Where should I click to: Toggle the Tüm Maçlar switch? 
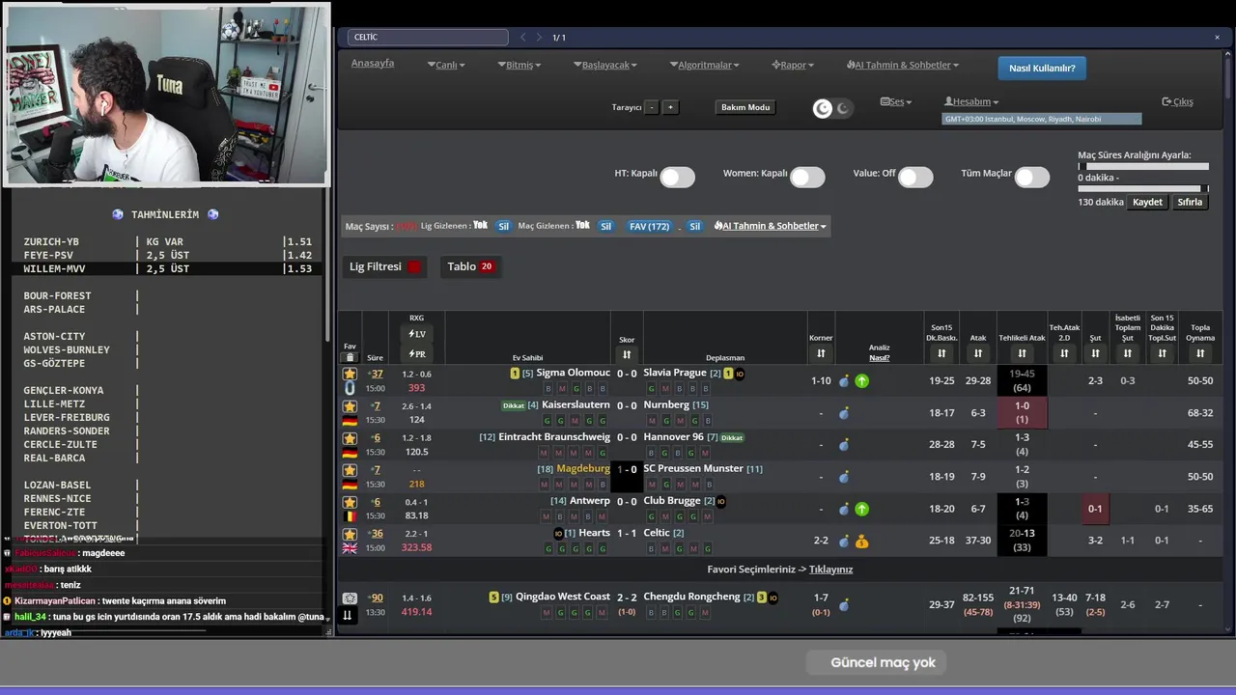(1031, 177)
